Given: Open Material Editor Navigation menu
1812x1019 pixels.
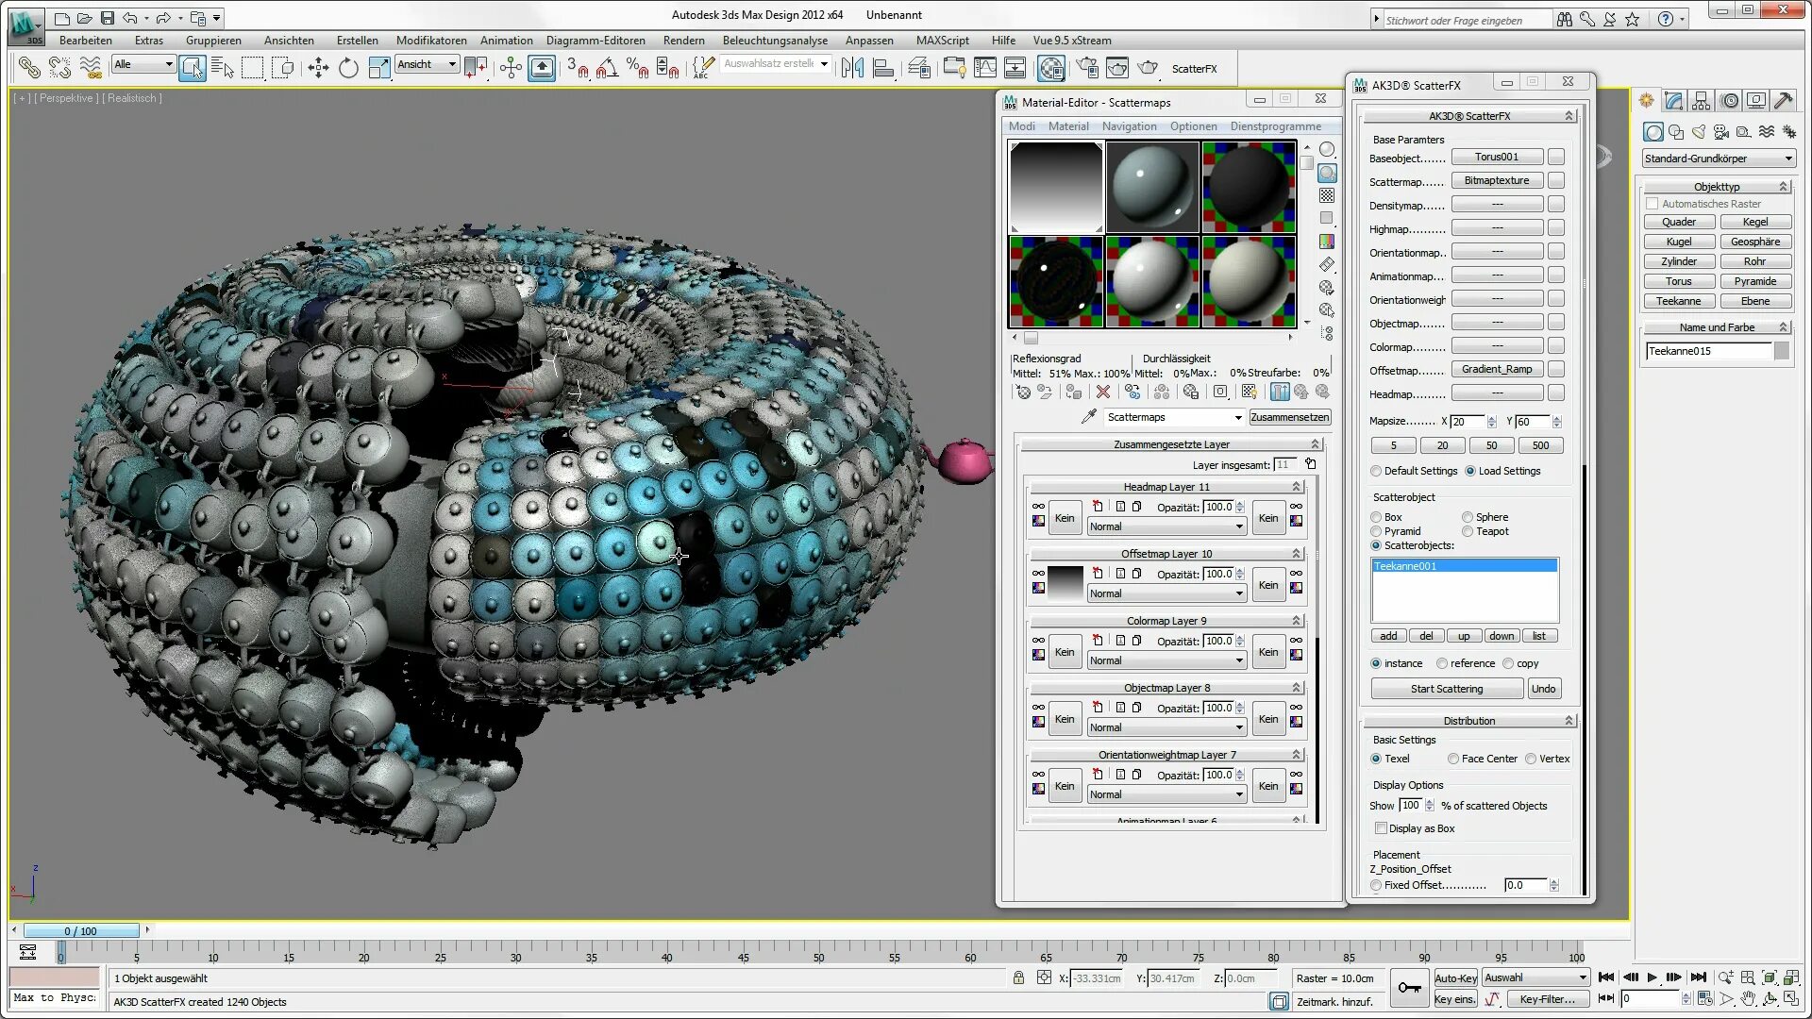Looking at the screenshot, I should tap(1128, 125).
